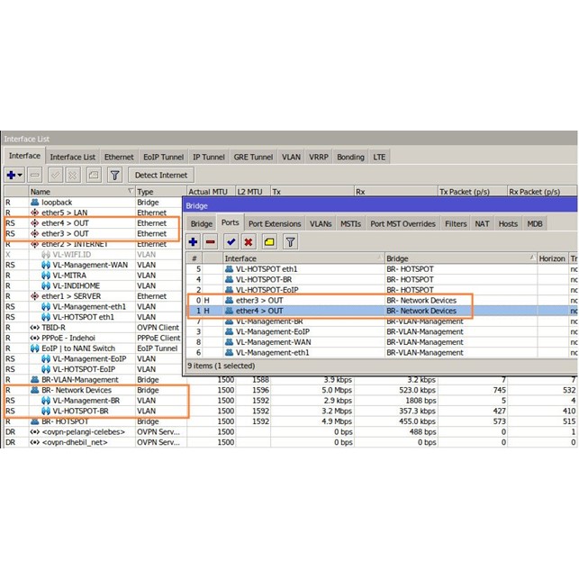Image resolution: width=579 pixels, height=579 pixels.
Task: Switch to the EoIP Tunnel tab
Action: click(162, 157)
